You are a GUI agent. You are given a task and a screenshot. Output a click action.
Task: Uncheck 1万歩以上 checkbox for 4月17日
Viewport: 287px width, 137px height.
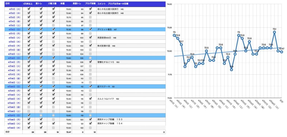pyautogui.click(x=29, y=74)
